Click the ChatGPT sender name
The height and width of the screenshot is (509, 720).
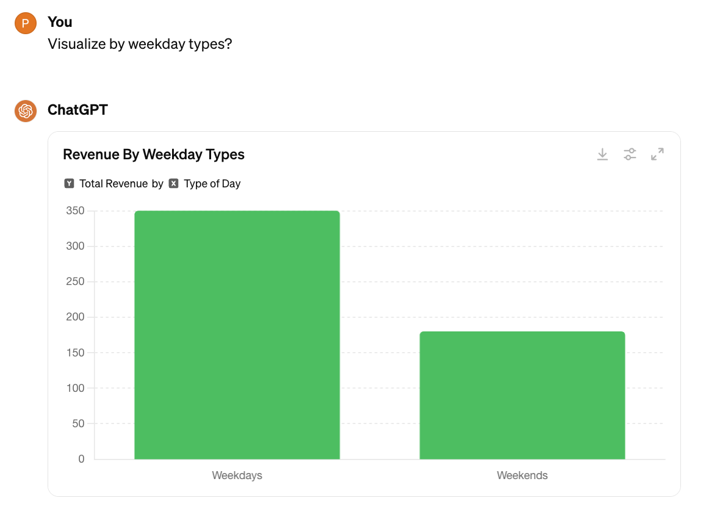click(77, 110)
